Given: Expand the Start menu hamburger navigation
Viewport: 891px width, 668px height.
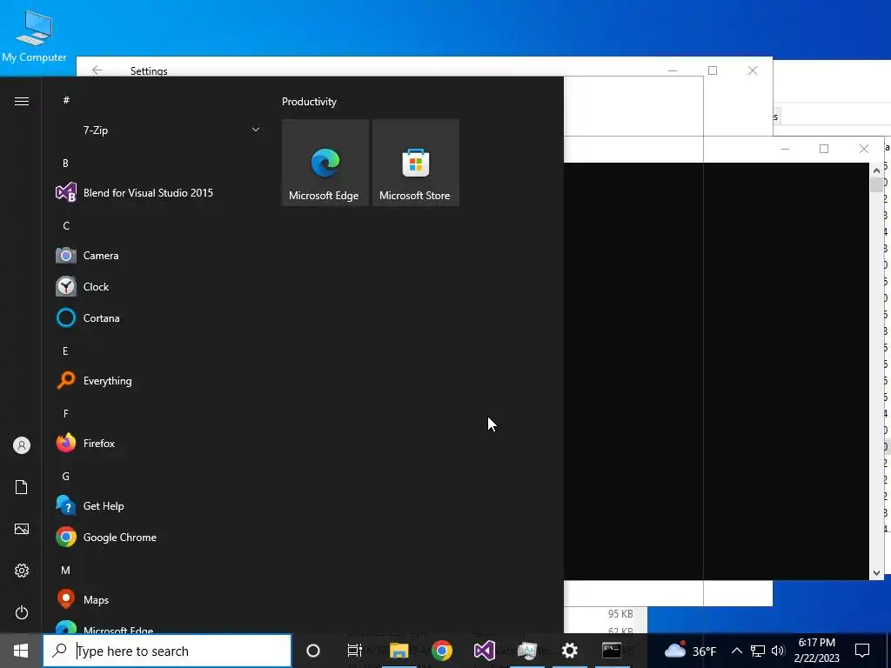Looking at the screenshot, I should [22, 101].
